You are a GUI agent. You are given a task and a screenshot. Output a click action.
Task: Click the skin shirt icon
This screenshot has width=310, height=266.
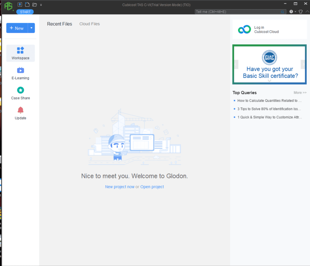pyautogui.click(x=300, y=12)
